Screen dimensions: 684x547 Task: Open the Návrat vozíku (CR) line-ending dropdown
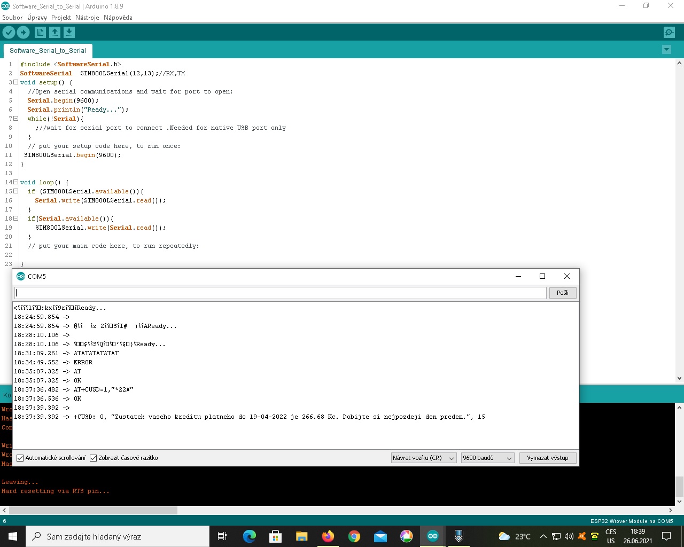tap(424, 458)
